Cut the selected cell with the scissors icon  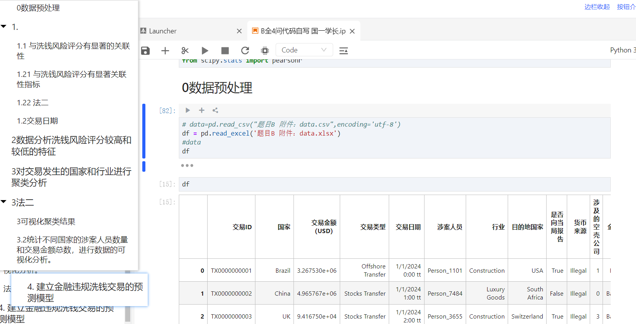[x=185, y=51]
